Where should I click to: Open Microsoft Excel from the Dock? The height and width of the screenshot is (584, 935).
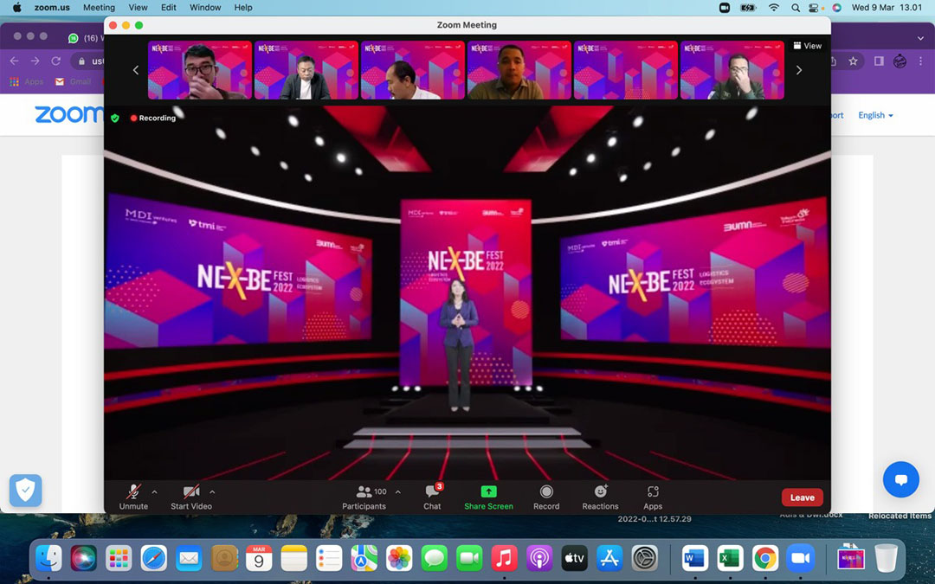pos(730,558)
